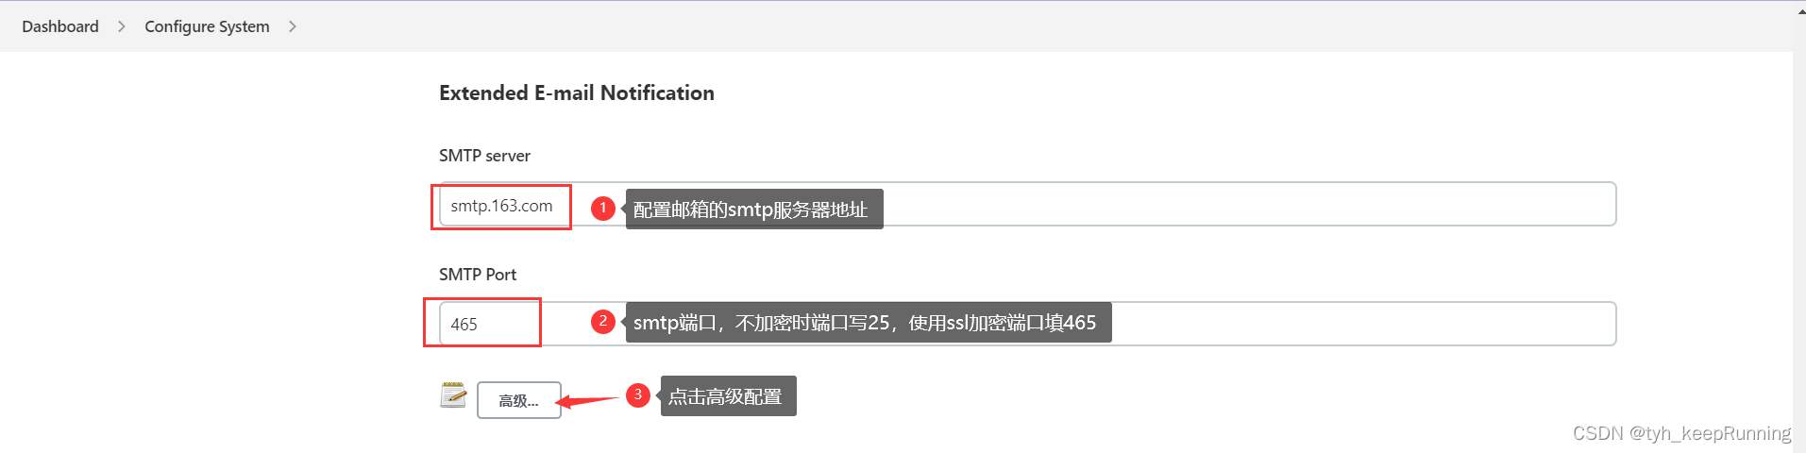Select the smtp端口 port annotation tooltip
The image size is (1806, 453).
coord(869,322)
